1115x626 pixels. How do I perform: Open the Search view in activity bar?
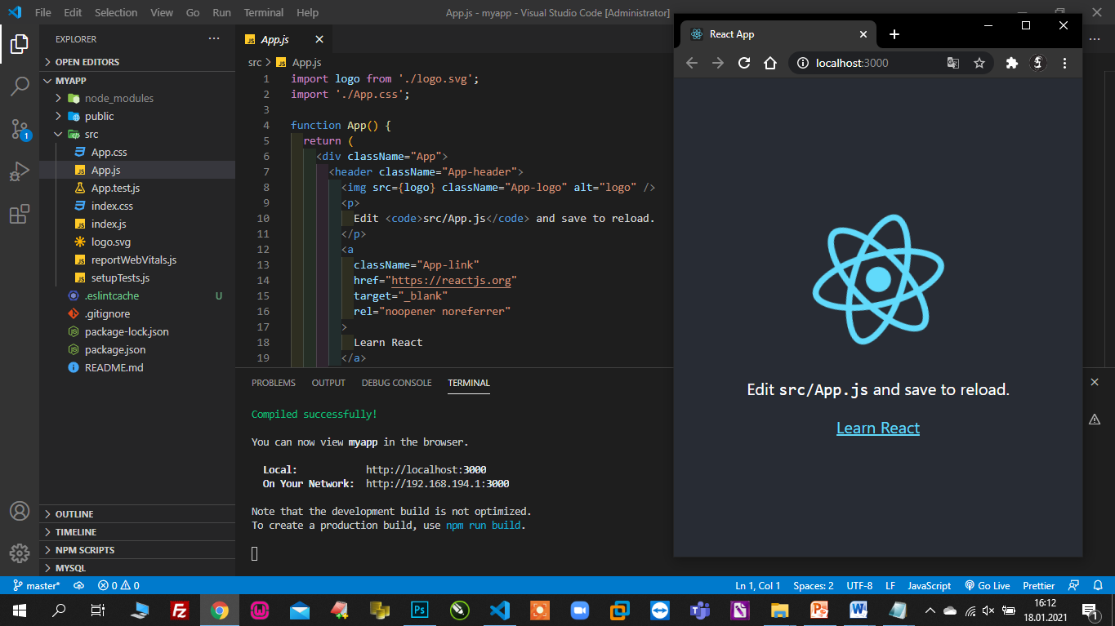(20, 86)
